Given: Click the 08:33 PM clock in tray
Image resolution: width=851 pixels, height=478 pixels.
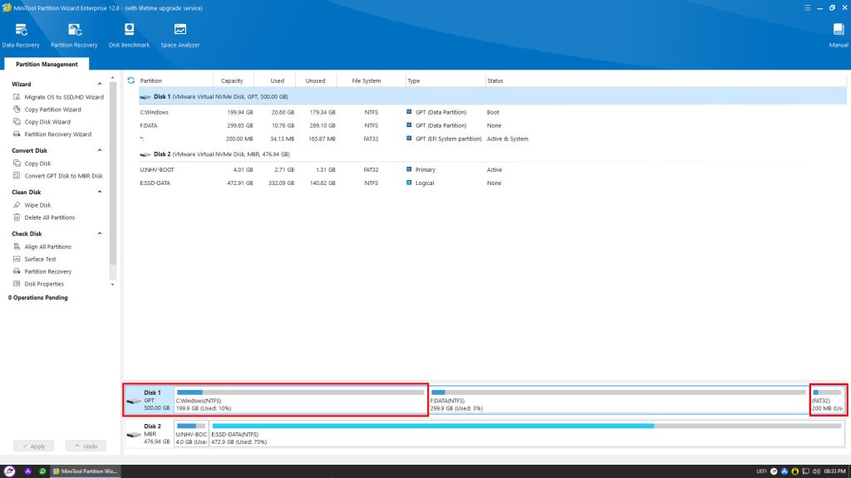Looking at the screenshot, I should pos(834,471).
